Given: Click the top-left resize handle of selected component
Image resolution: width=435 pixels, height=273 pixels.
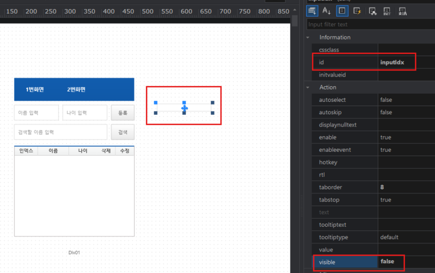Looking at the screenshot, I should [156, 102].
